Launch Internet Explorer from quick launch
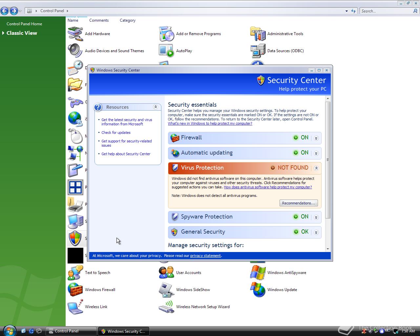 [31, 331]
